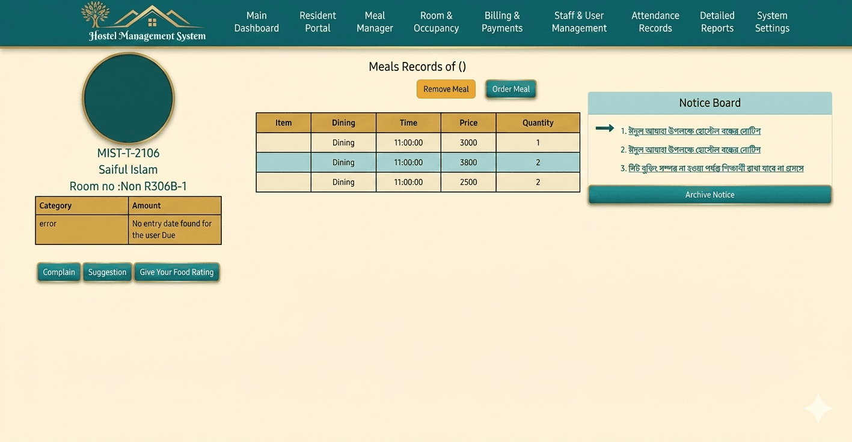Click the 11:00:00 time in the 2500 row

pos(408,182)
